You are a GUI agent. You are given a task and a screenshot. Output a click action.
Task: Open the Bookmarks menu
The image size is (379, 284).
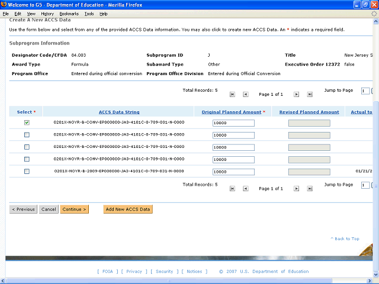tap(69, 14)
